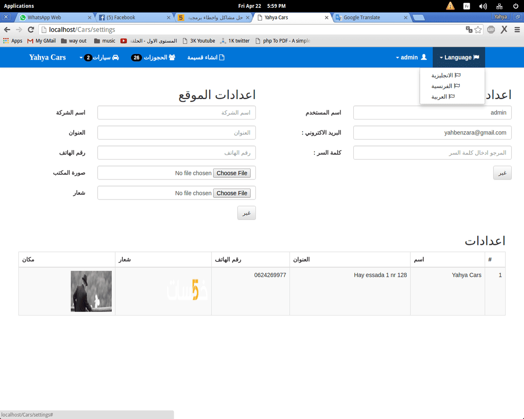524x419 pixels.
Task: Open the music bookmark folder
Action: 104,41
